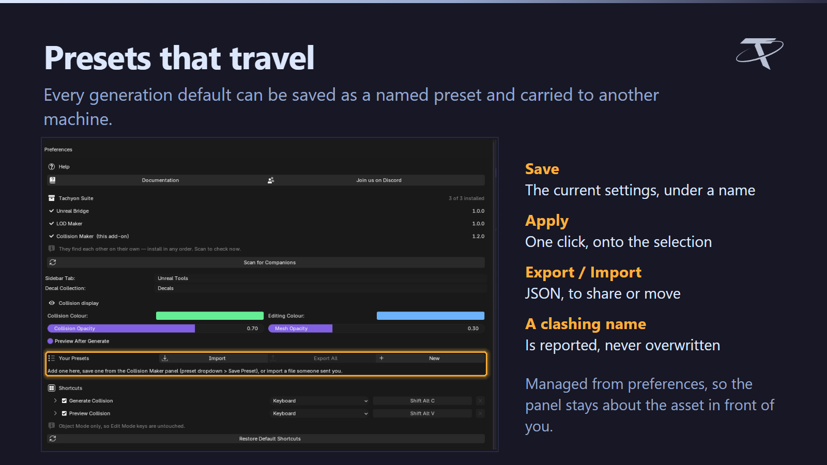Click the eye icon for Collision display

(52, 303)
